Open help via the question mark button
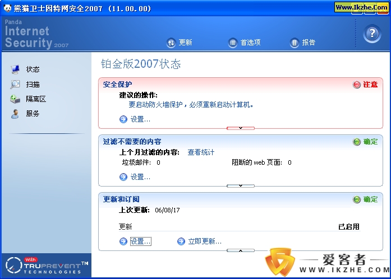Viewport: 391px width, 279px height. (x=372, y=34)
